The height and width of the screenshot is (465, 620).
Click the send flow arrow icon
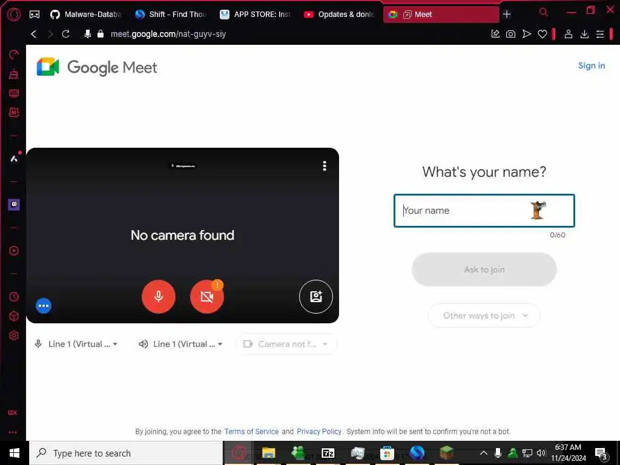pos(527,34)
